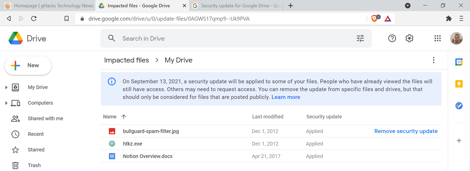Viewport: 470px width, 171px height.
Task: Click the browser address bar URL
Action: (169, 19)
